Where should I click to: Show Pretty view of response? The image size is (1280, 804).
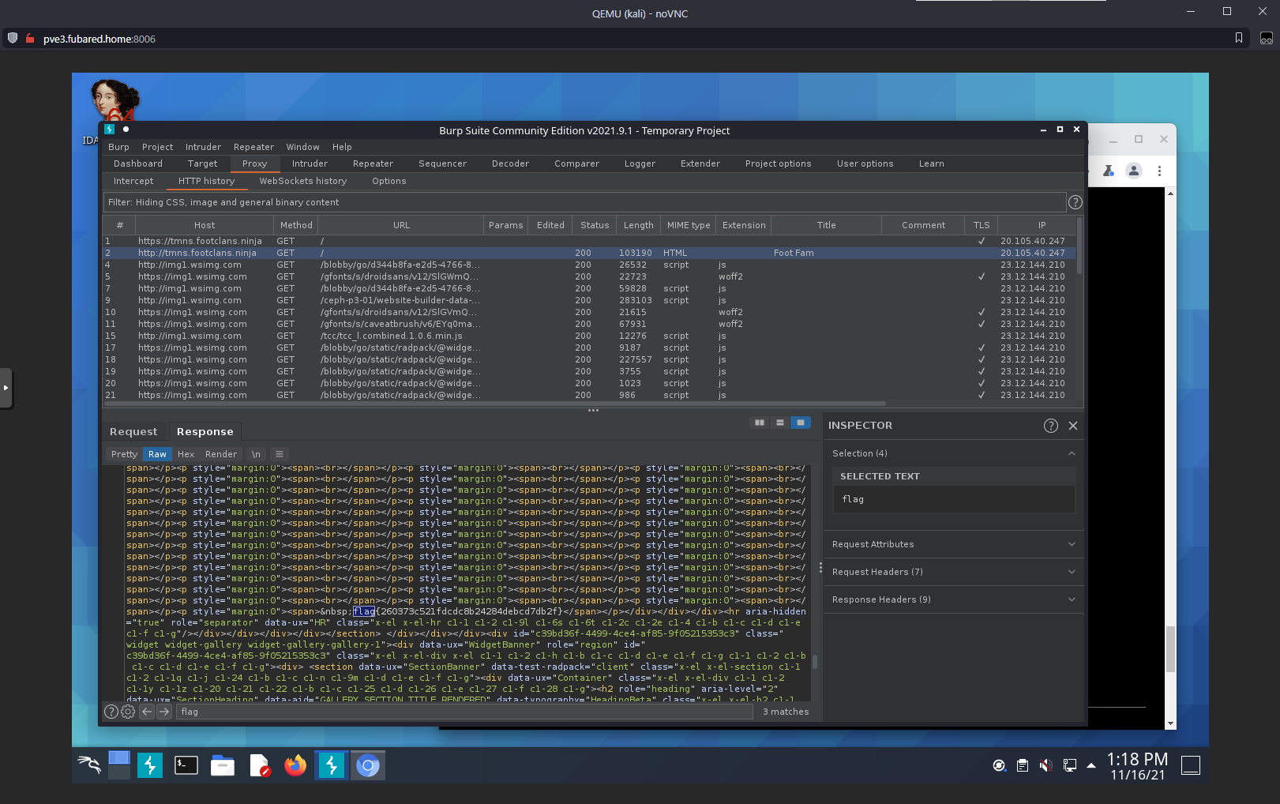124,454
